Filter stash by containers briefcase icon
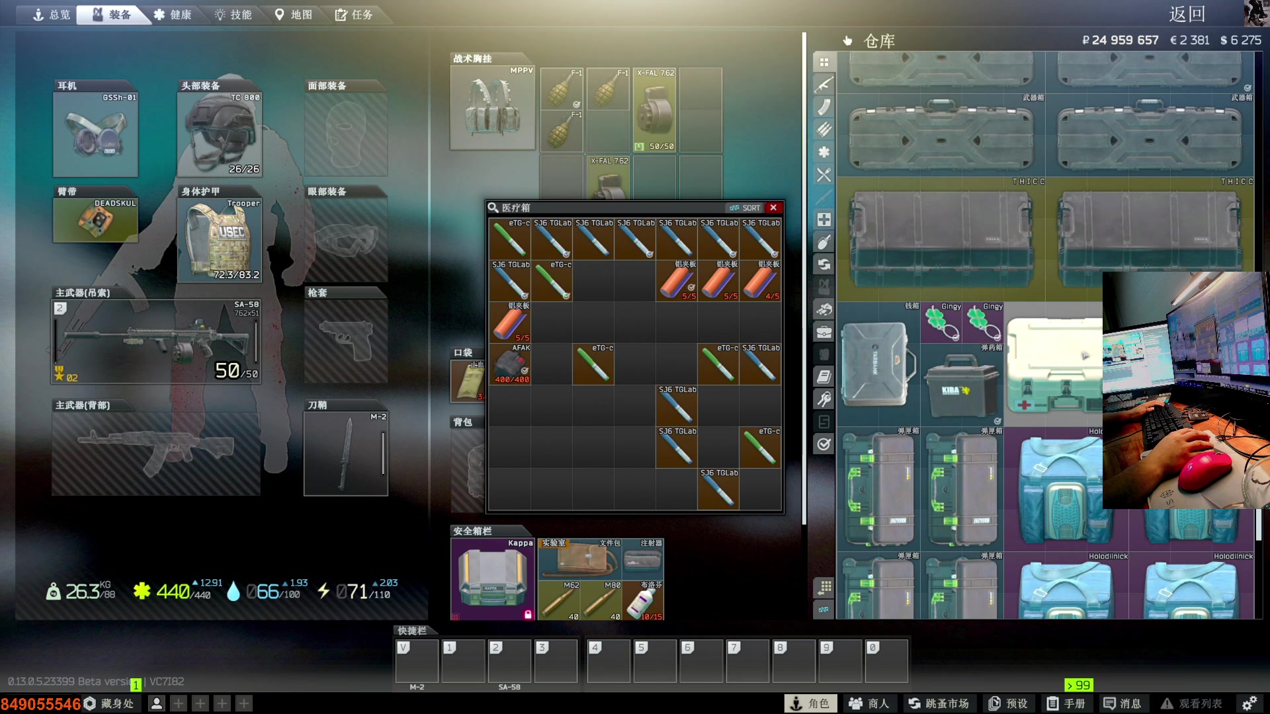Screen dimensions: 1270x714 coord(824,332)
